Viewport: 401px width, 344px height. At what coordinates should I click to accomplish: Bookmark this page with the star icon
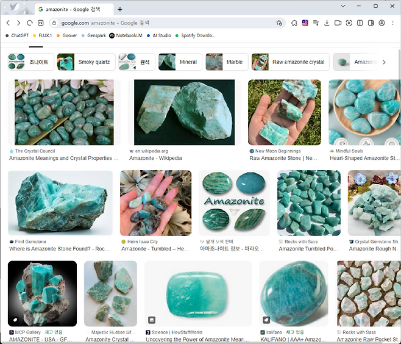click(279, 23)
